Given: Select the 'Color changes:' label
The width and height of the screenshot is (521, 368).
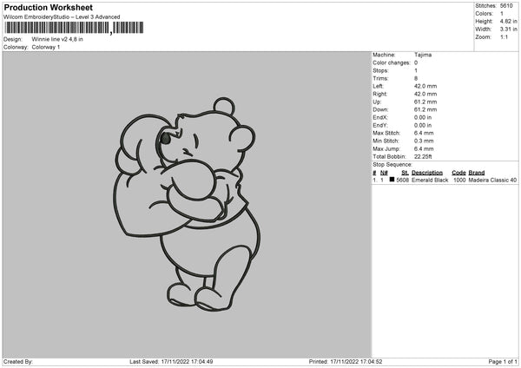Looking at the screenshot, I should pos(392,62).
